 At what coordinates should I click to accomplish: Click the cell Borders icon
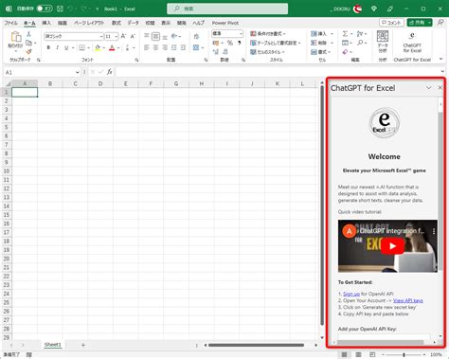pyautogui.click(x=81, y=47)
